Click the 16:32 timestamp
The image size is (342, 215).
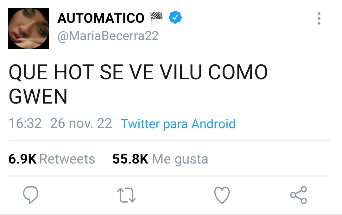pyautogui.click(x=25, y=123)
